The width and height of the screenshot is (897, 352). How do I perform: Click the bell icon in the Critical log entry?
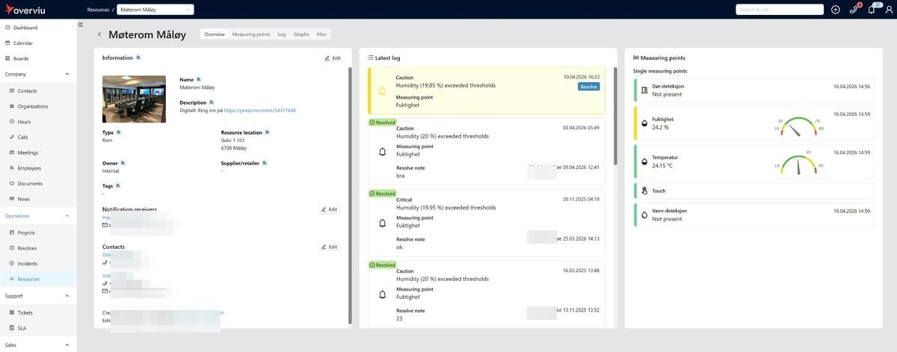pos(382,223)
